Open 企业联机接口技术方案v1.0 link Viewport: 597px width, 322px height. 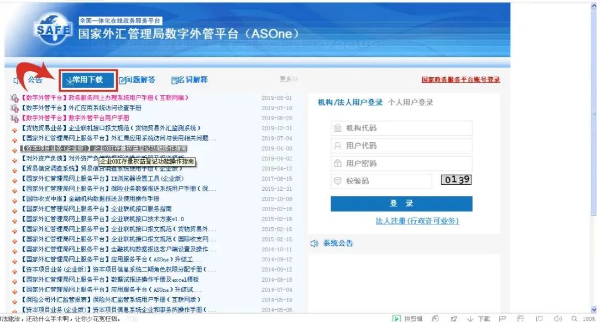[x=148, y=219]
